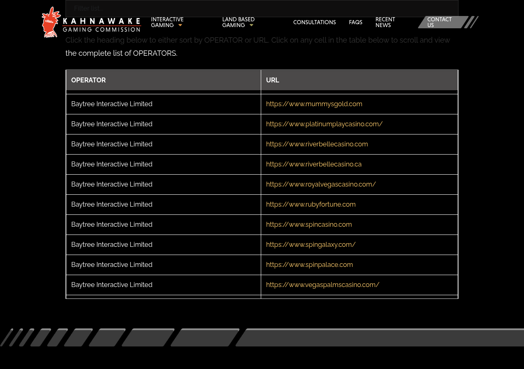524x369 pixels.
Task: Sort table by URL heading
Action: click(x=359, y=80)
